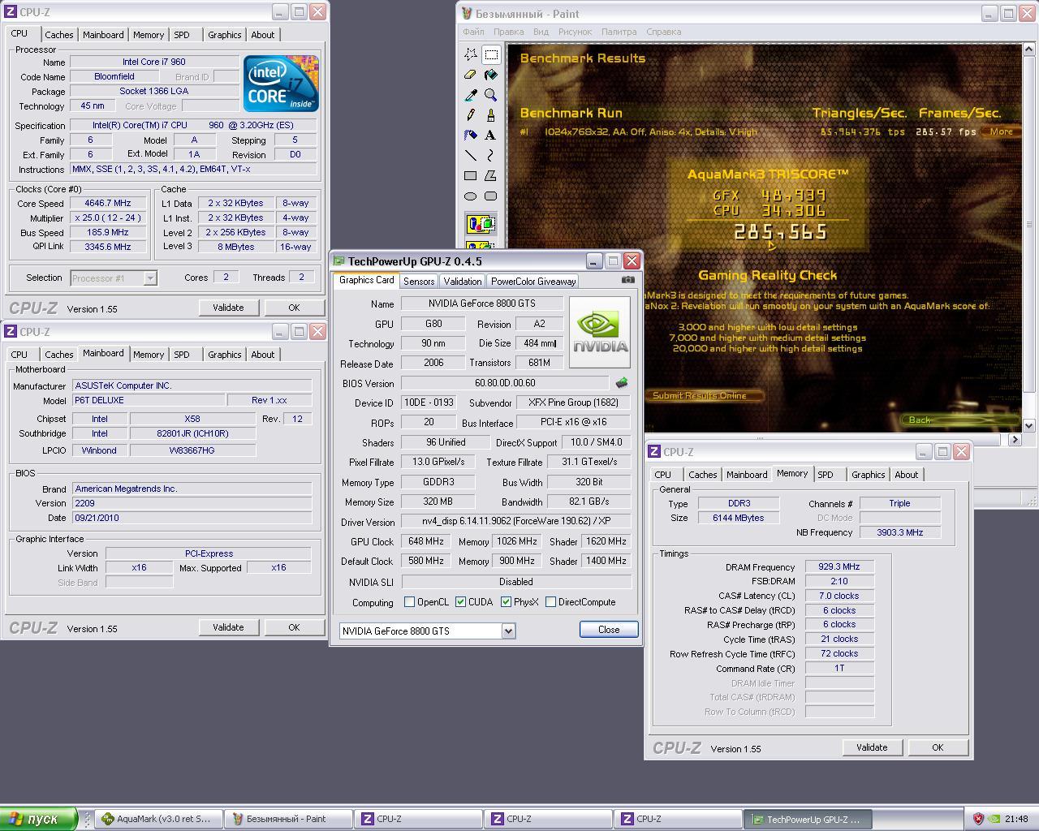Switch to Sensors tab in GPU-Z
1039x831 pixels.
tap(419, 281)
